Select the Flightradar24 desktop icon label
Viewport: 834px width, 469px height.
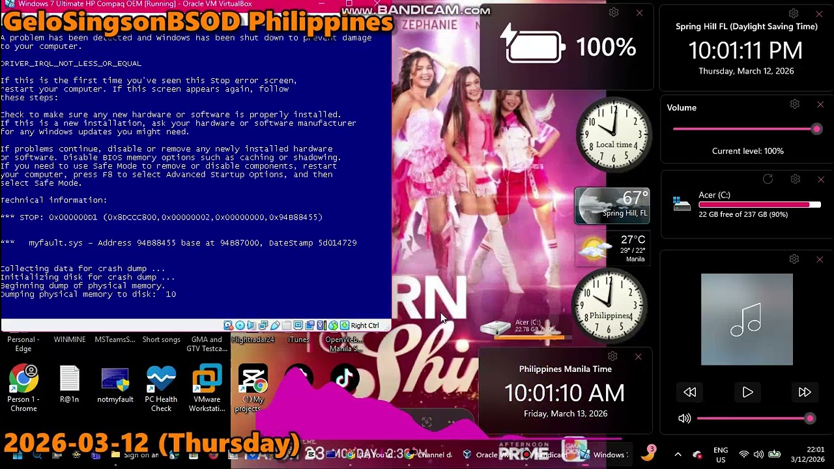[253, 339]
